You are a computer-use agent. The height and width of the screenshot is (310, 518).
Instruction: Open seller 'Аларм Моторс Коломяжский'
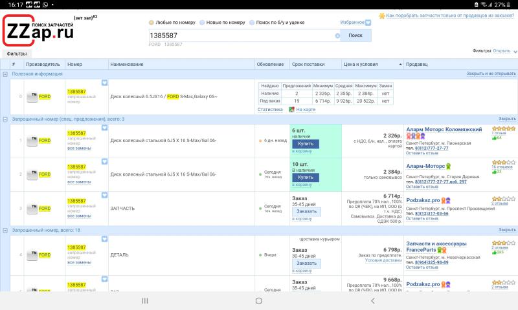click(x=444, y=129)
